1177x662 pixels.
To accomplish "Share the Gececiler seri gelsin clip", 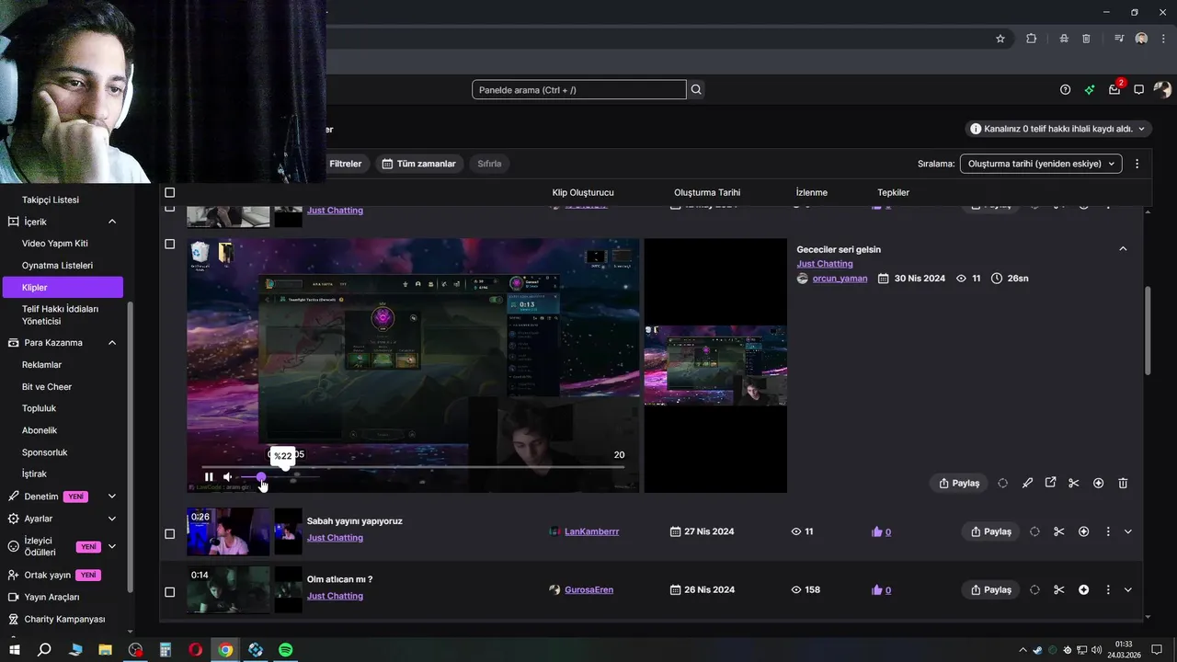I will pos(958,483).
